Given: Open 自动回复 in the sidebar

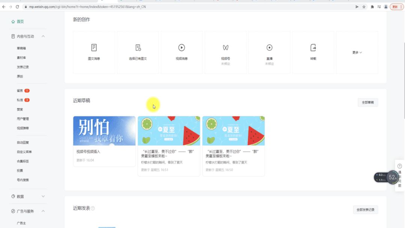Looking at the screenshot, I should pyautogui.click(x=23, y=142).
